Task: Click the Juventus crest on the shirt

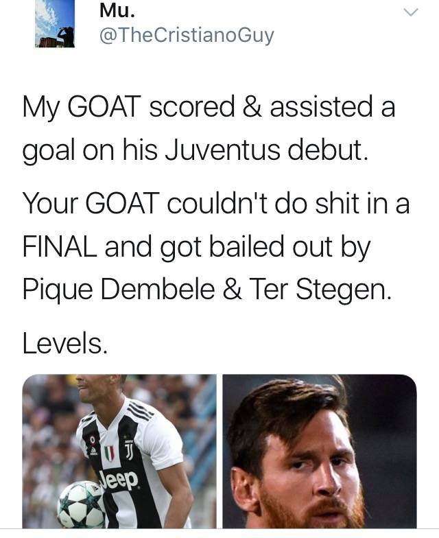Action: (108, 452)
